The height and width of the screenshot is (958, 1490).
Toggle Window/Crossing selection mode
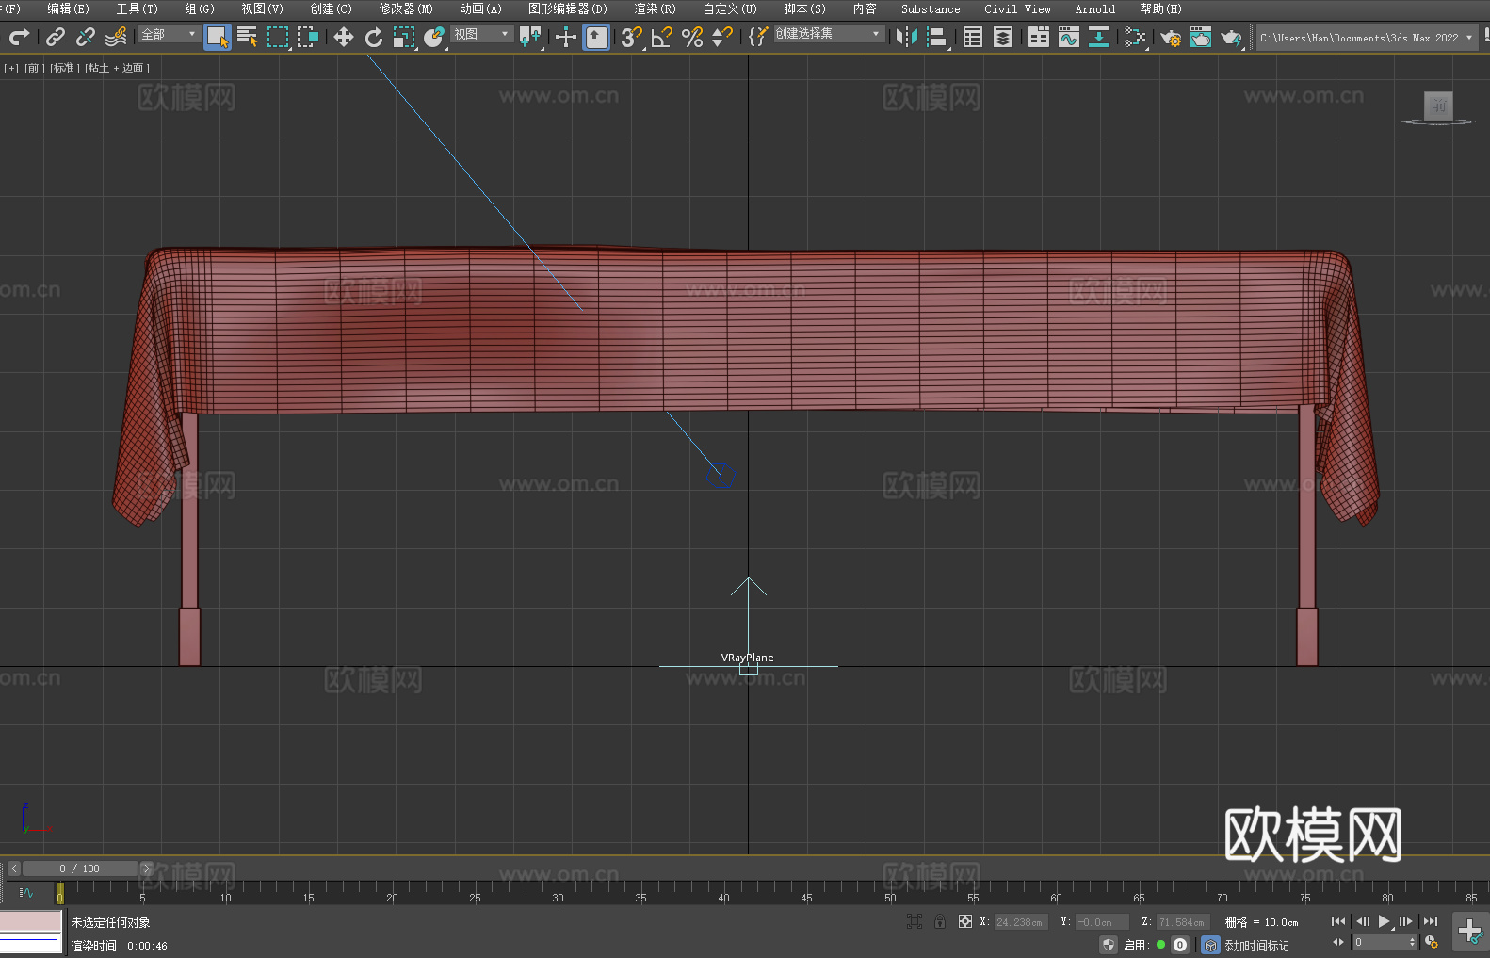[308, 37]
